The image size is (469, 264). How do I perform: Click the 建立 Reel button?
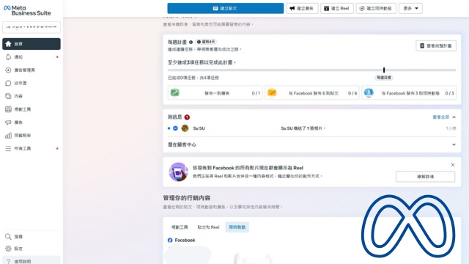tap(337, 8)
